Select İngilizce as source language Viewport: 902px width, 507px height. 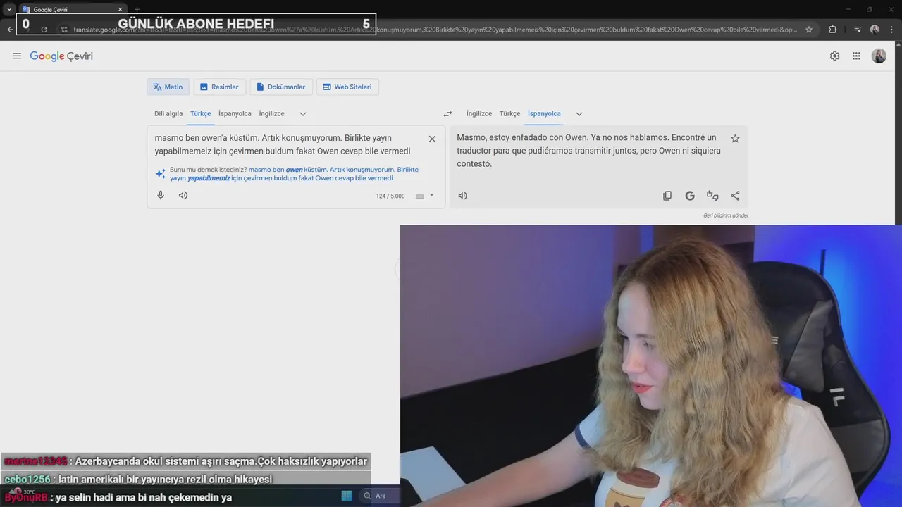271,113
